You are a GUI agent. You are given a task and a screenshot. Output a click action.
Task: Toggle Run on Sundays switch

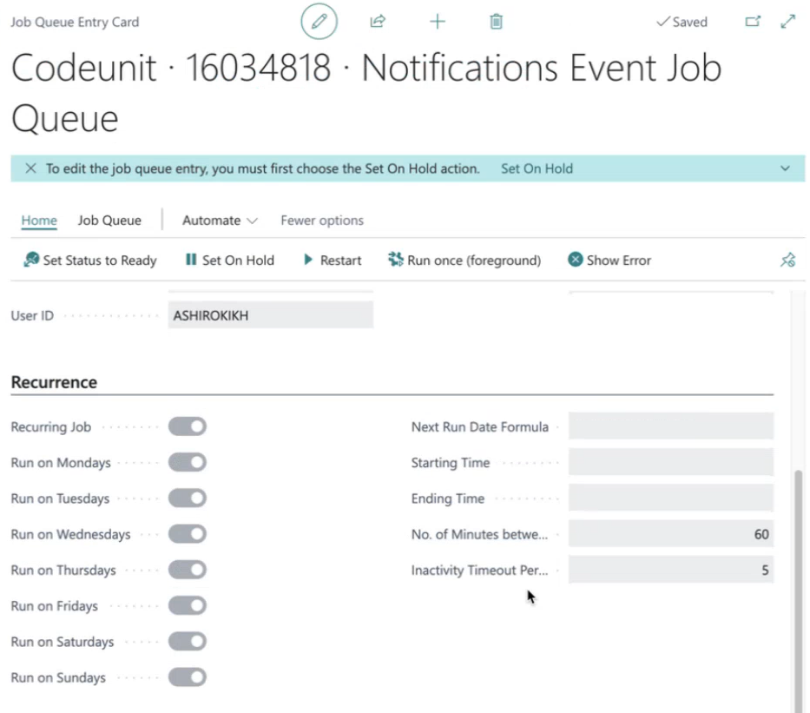(187, 677)
